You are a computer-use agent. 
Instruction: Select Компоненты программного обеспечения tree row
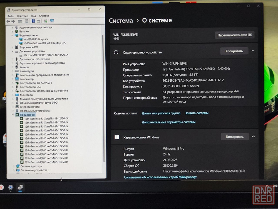[x=44, y=75]
